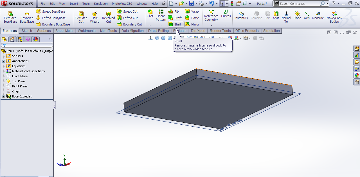Switch to the Sheet Metal tab
360x177 pixels.
(64, 31)
